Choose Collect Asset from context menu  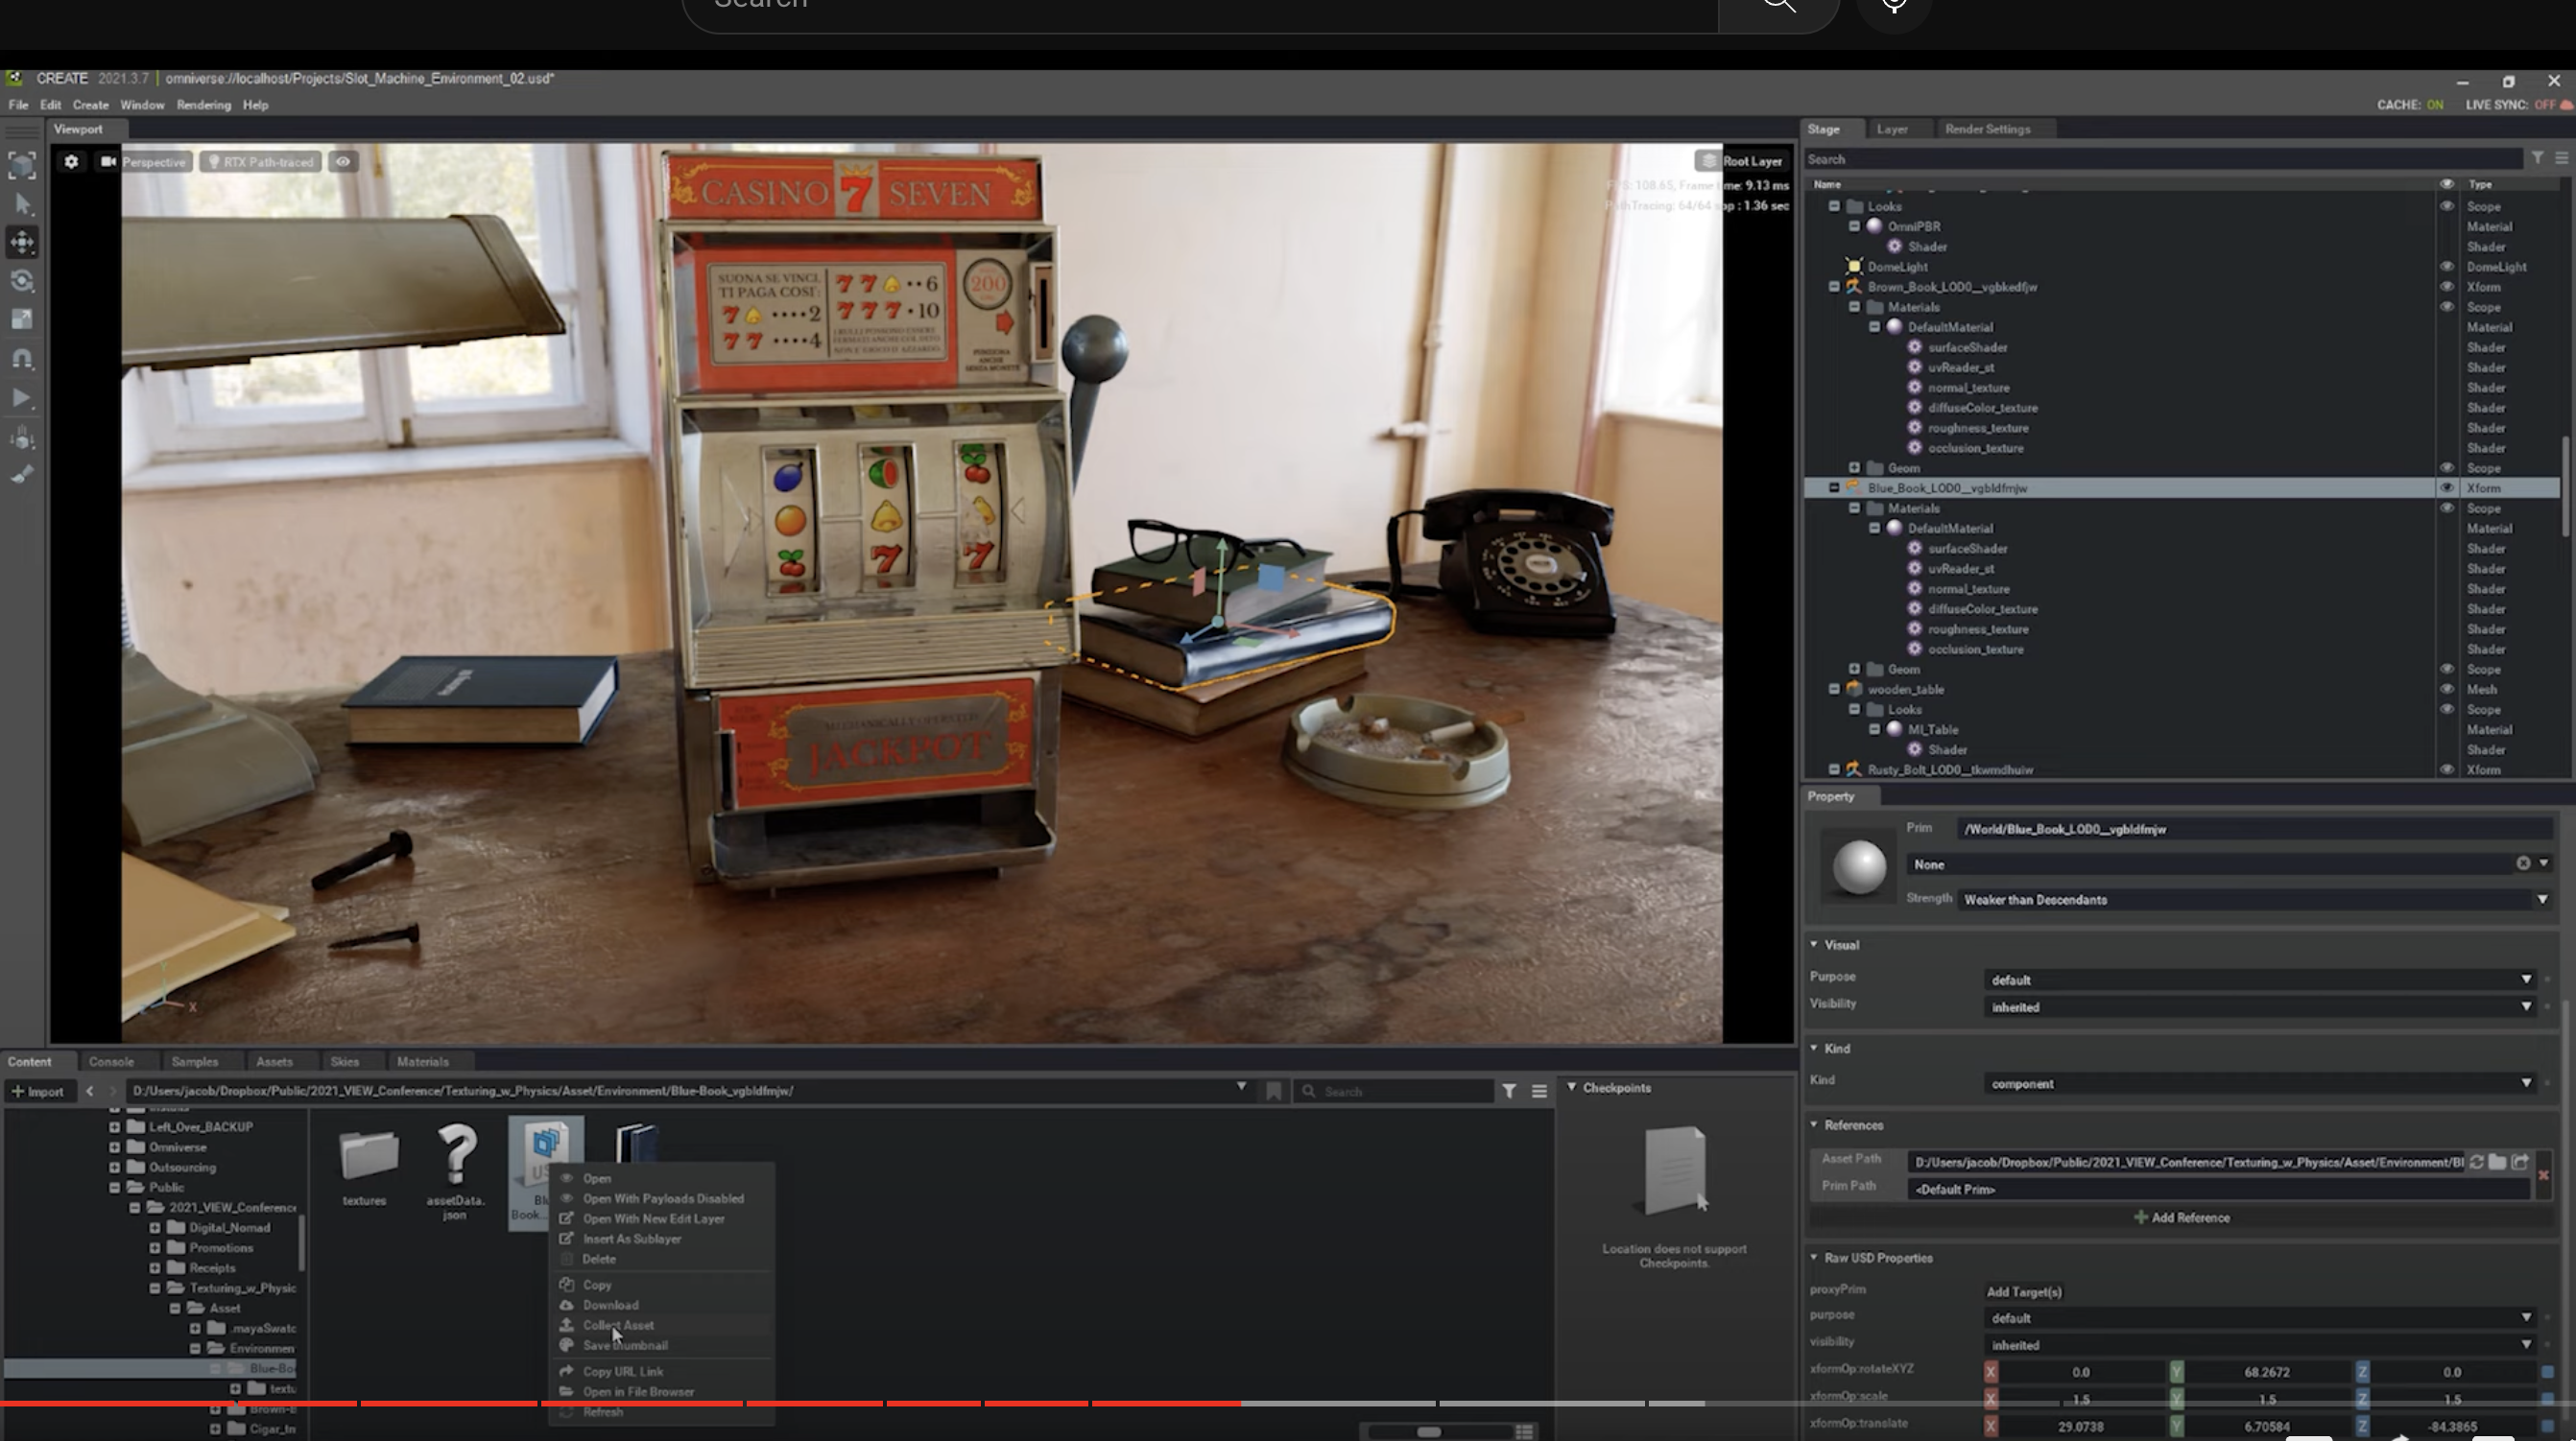tap(618, 1325)
